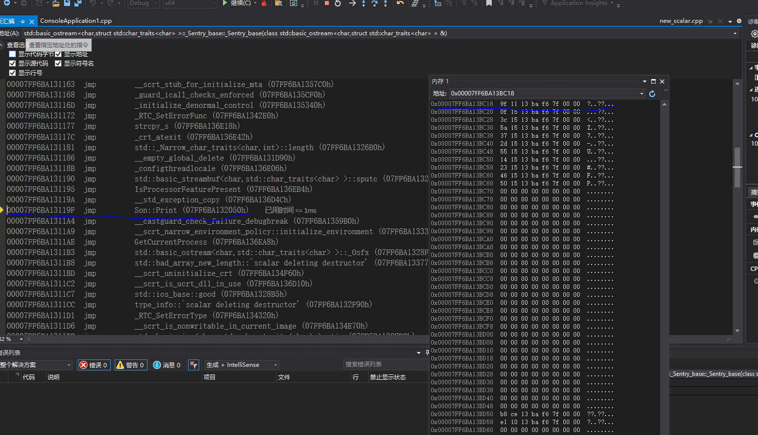
Task: Open editor settings gear beside new_scalar.cpp
Action: (x=739, y=21)
